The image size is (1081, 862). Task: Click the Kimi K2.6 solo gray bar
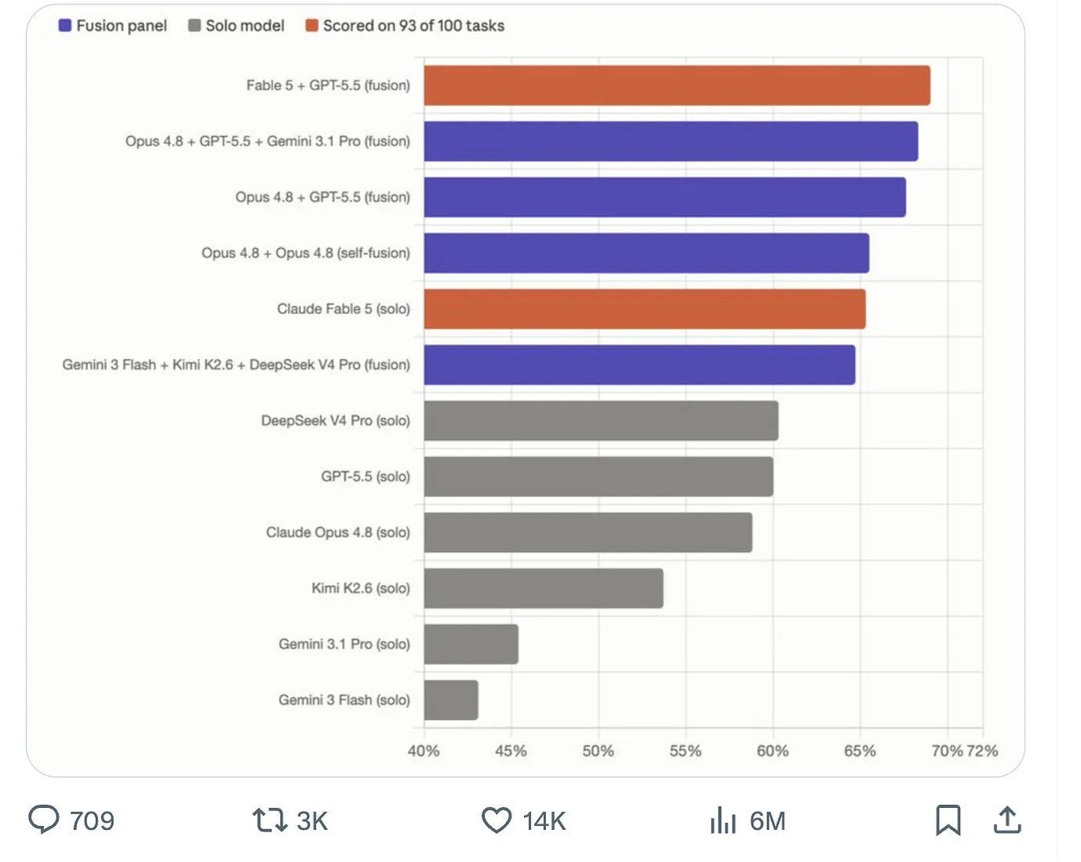544,588
